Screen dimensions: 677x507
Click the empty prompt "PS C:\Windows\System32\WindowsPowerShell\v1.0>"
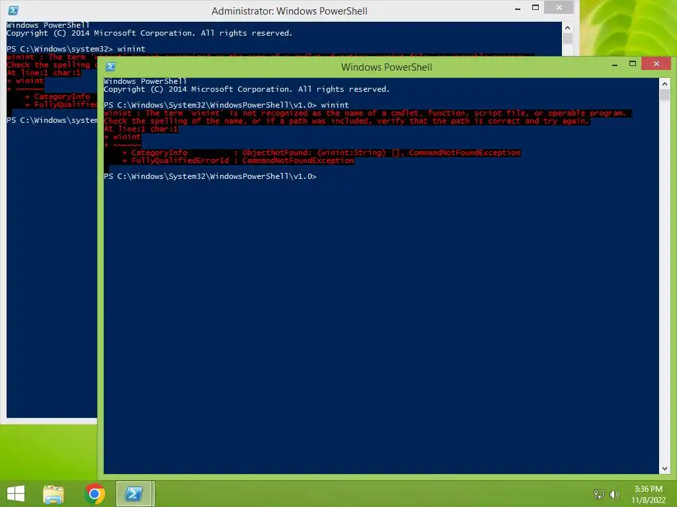pyautogui.click(x=210, y=176)
